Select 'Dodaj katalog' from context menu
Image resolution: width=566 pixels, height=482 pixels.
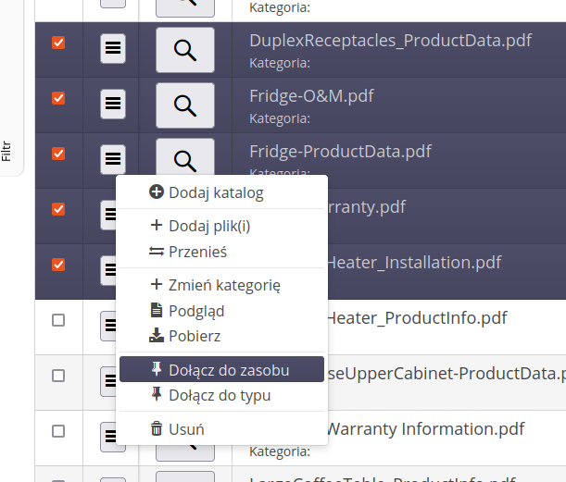point(215,192)
